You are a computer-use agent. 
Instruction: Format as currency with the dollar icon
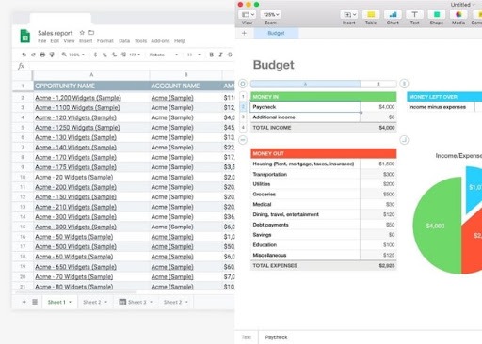[95, 55]
